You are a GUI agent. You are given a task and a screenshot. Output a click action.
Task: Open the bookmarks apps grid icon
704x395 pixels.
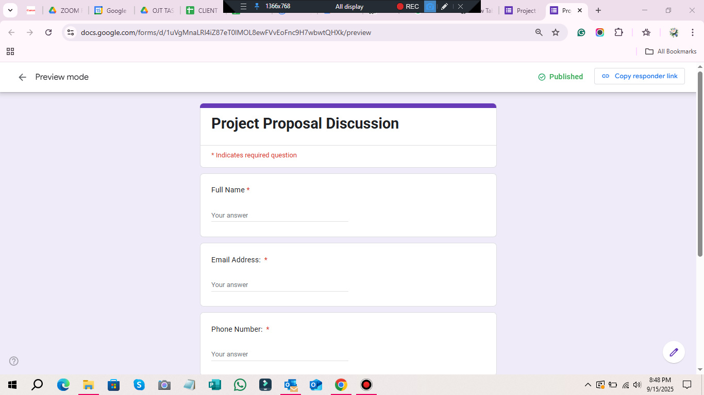pos(10,51)
